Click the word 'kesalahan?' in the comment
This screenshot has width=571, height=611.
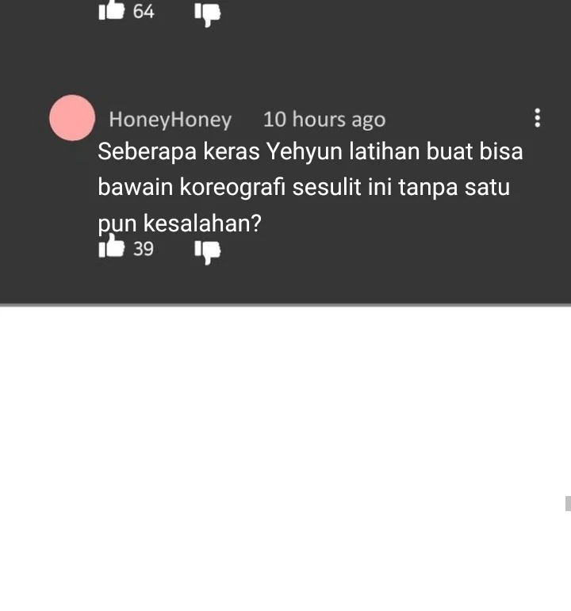click(x=202, y=223)
